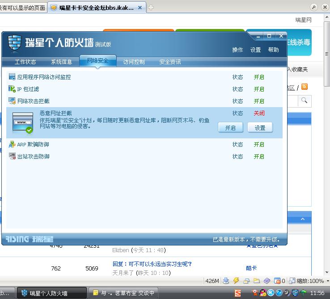Close the 瑞星卡卡安全论坛 browser tab
This screenshot has width=330, height=299.
[140, 8]
